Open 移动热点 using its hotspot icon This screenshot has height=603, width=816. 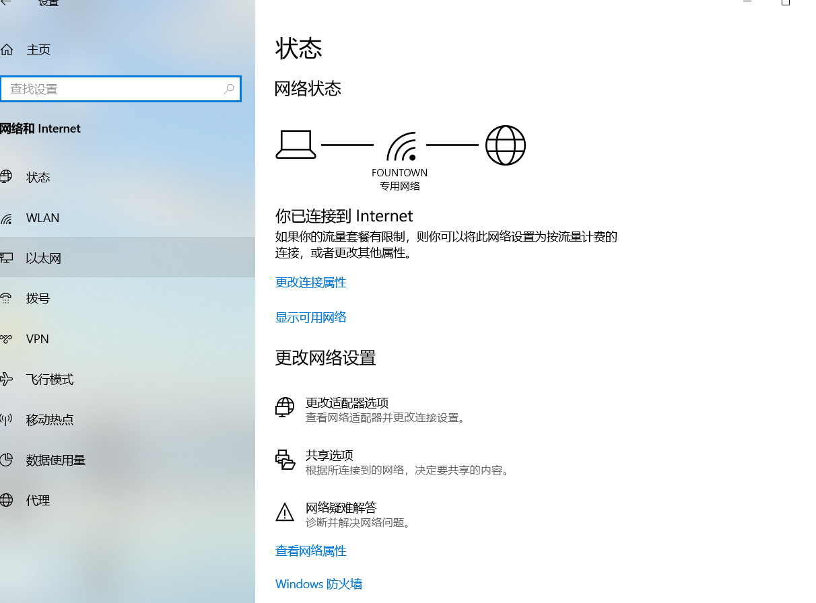coord(7,419)
